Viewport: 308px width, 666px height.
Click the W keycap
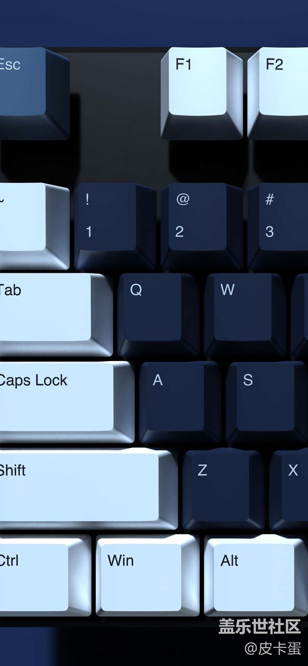(x=245, y=315)
